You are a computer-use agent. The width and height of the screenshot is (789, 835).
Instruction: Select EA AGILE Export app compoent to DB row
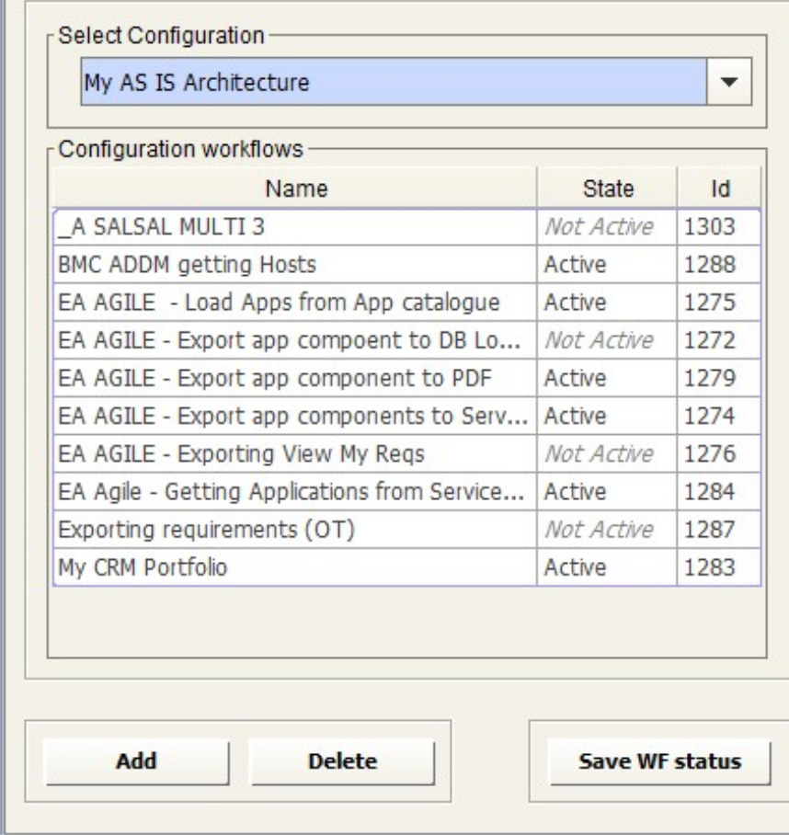[x=295, y=341]
